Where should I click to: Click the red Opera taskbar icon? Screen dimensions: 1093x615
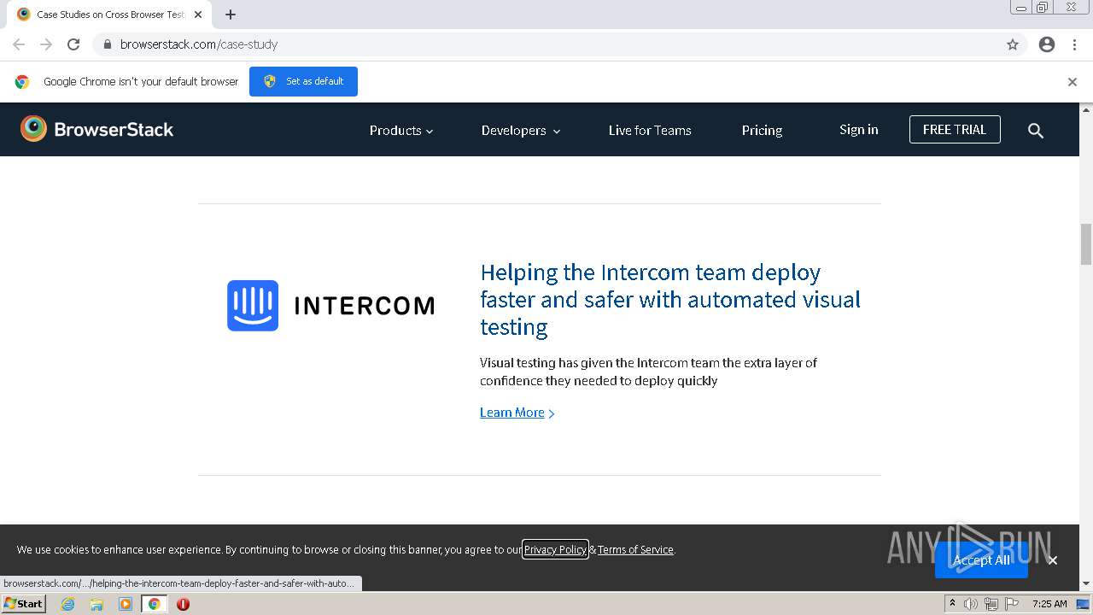[x=183, y=604]
